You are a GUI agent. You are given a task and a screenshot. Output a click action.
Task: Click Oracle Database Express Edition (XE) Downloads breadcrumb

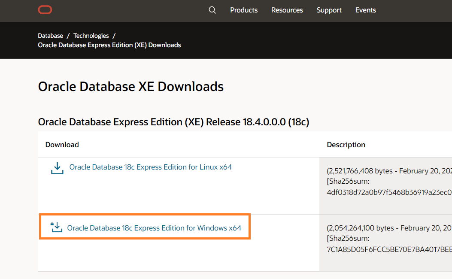pos(109,45)
